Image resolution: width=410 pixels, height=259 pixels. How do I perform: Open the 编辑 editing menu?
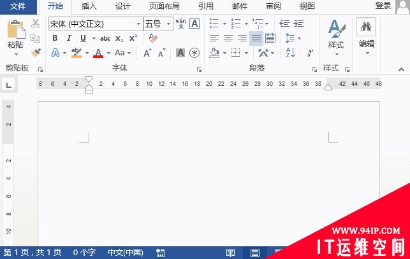point(367,36)
